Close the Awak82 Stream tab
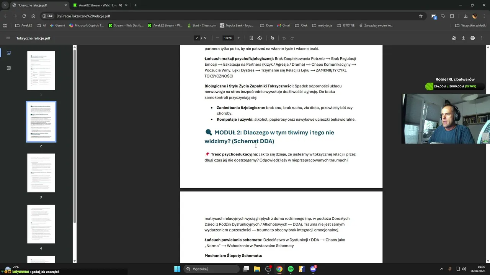 126,5
